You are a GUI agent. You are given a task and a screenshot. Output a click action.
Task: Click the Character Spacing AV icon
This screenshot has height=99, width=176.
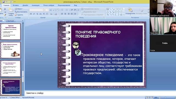[x=47, y=14]
